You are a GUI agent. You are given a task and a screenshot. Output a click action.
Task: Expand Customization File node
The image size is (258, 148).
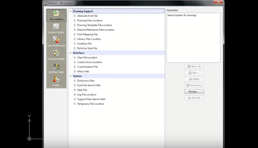click(x=75, y=67)
